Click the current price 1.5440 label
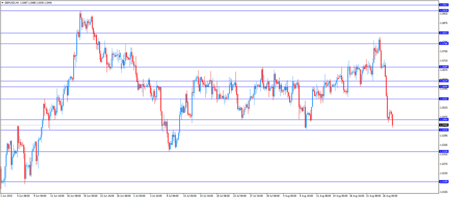 [x=443, y=125]
